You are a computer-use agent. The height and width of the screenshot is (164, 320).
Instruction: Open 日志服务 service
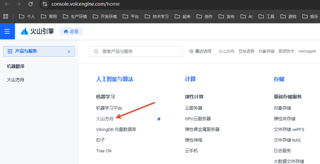click(x=282, y=151)
